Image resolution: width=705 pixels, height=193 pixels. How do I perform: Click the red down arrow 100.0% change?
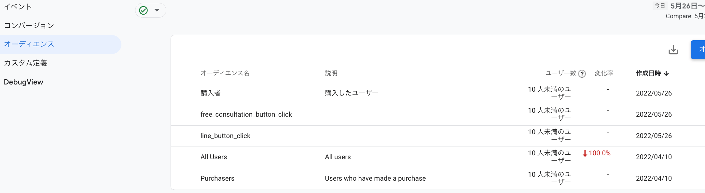point(596,153)
